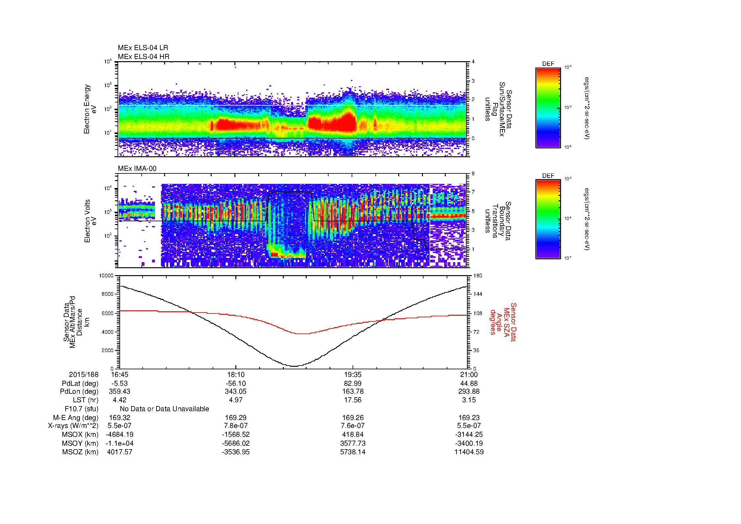Click the '16:45' time tick label
The image size is (741, 524).
point(119,374)
